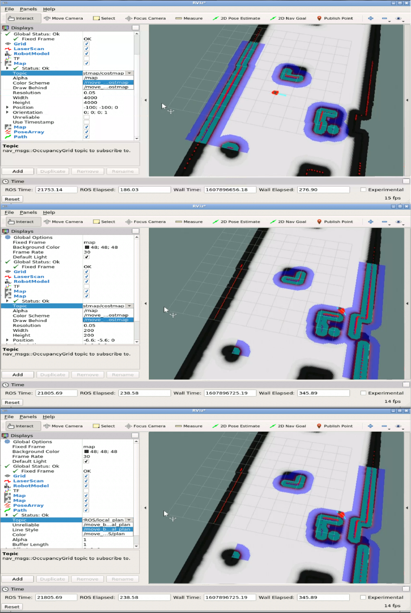This screenshot has height=613, width=411.
Task: Select PoseArray display icon in bottom window tree
Action: [7, 505]
